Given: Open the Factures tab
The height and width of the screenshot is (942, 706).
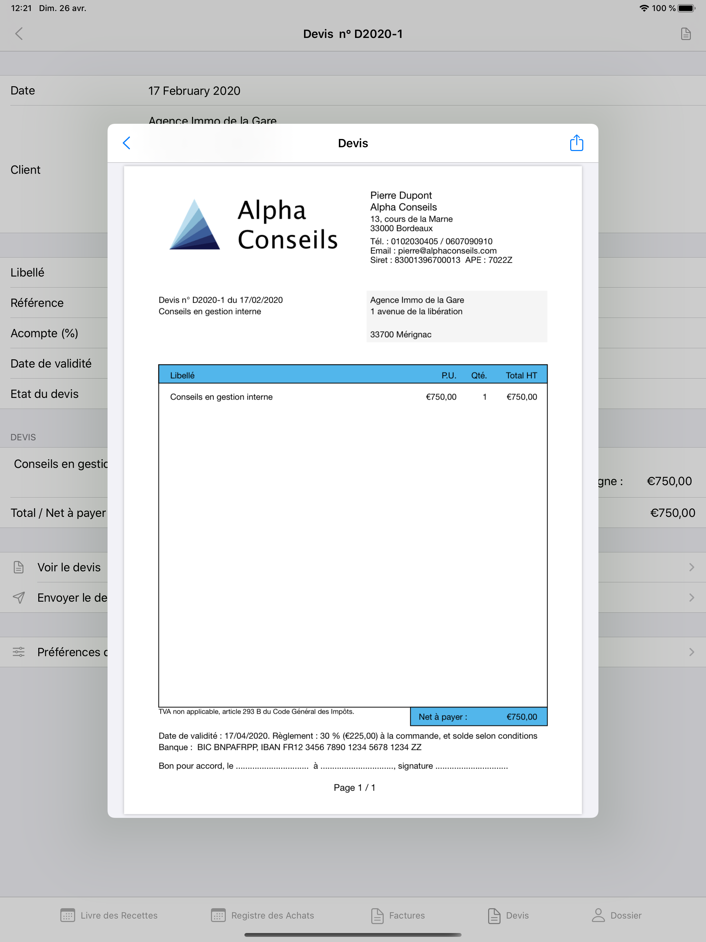Looking at the screenshot, I should point(398,915).
